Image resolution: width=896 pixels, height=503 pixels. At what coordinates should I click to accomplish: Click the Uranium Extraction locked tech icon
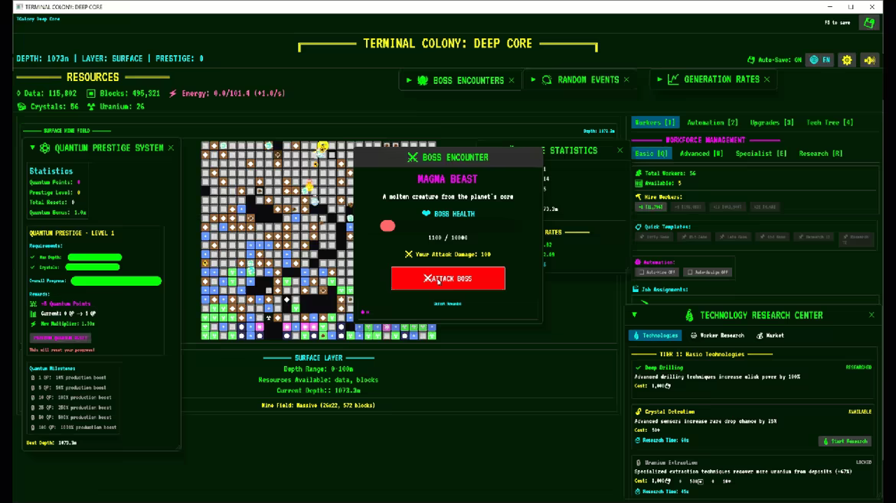pos(638,462)
